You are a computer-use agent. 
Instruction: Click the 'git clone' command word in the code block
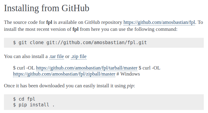point(31,43)
